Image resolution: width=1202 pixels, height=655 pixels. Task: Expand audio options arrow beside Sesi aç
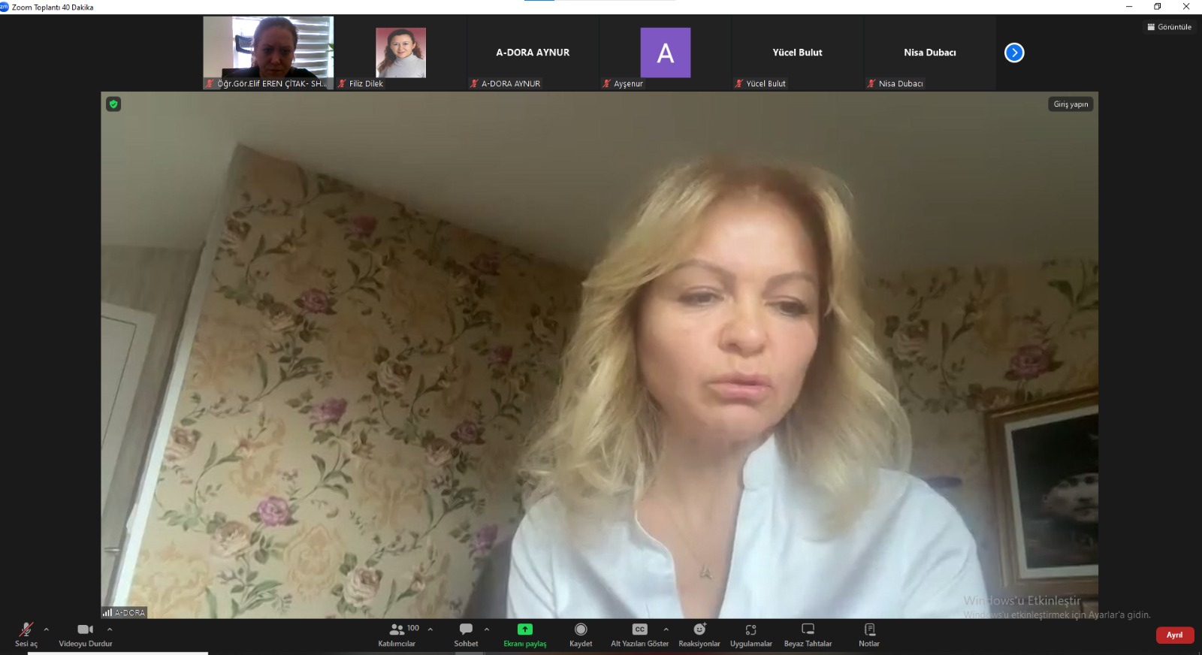[47, 629]
